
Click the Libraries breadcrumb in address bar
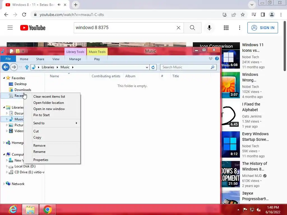pyautogui.click(x=48, y=67)
